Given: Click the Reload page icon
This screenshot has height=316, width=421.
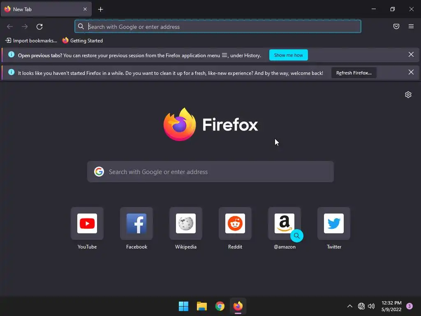Looking at the screenshot, I should tap(39, 27).
